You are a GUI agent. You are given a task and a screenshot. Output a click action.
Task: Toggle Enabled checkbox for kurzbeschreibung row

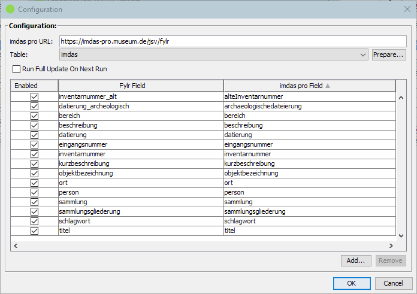click(34, 163)
